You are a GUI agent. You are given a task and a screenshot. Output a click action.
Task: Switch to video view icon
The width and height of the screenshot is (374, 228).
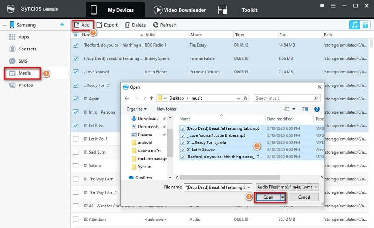click(x=365, y=25)
